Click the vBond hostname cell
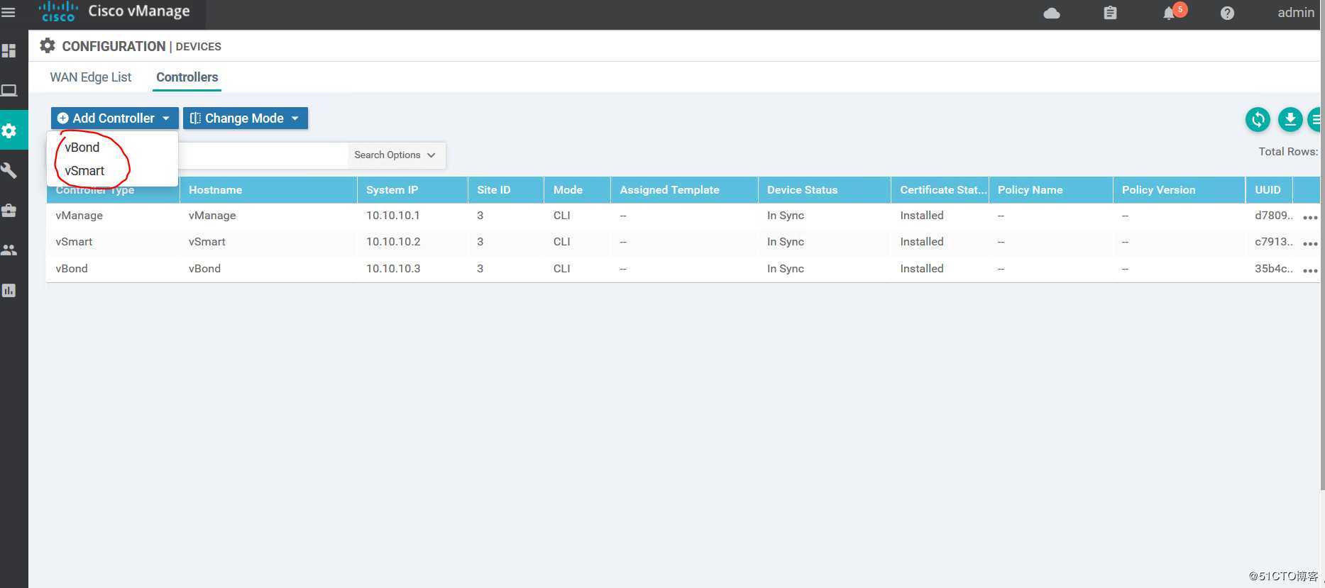The image size is (1325, 588). (x=204, y=269)
